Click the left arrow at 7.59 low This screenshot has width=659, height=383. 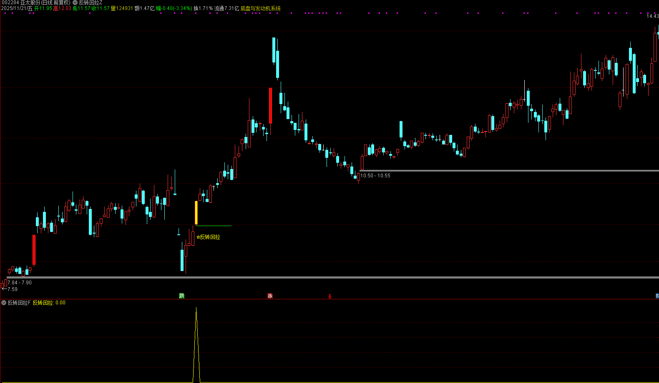[x=4, y=289]
